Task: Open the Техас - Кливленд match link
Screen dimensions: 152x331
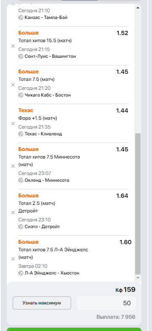Action: tap(43, 134)
